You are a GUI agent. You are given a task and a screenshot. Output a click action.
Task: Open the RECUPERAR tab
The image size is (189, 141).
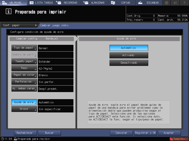68,3
